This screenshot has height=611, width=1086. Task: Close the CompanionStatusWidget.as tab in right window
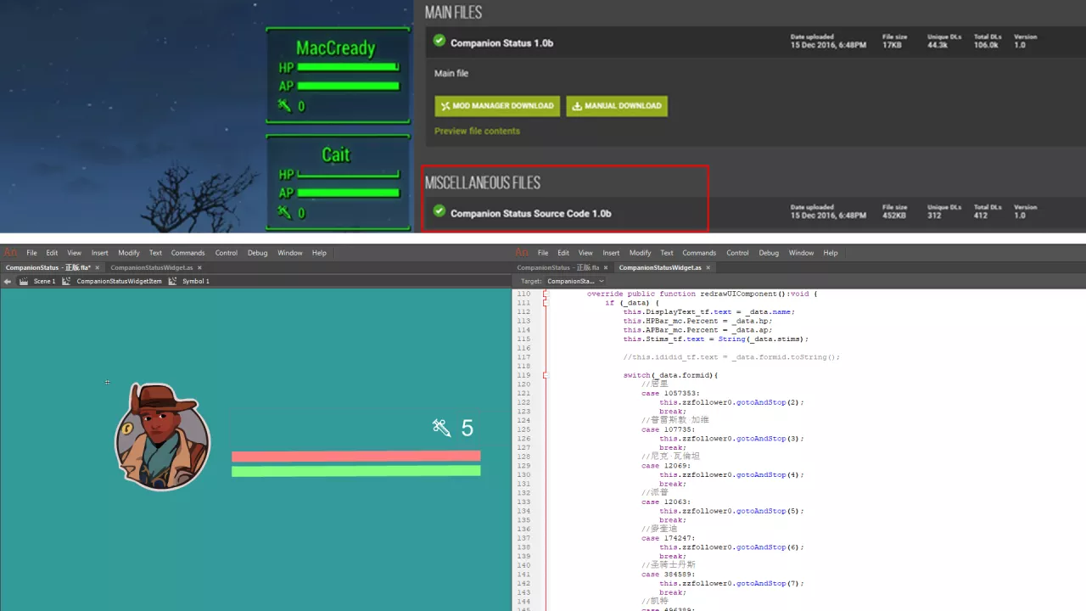tap(708, 267)
